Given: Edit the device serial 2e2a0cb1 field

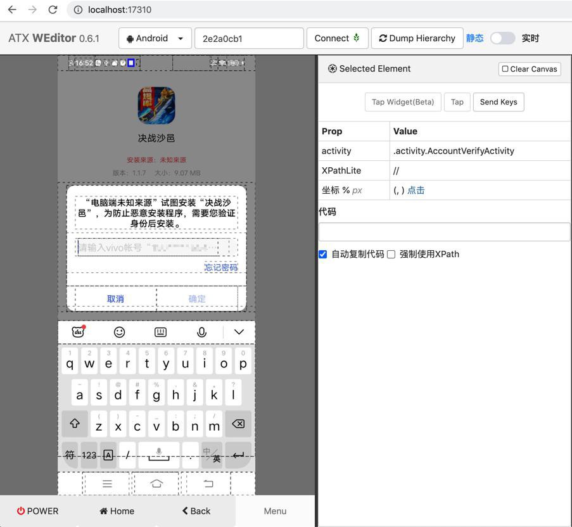Looking at the screenshot, I should pyautogui.click(x=249, y=38).
